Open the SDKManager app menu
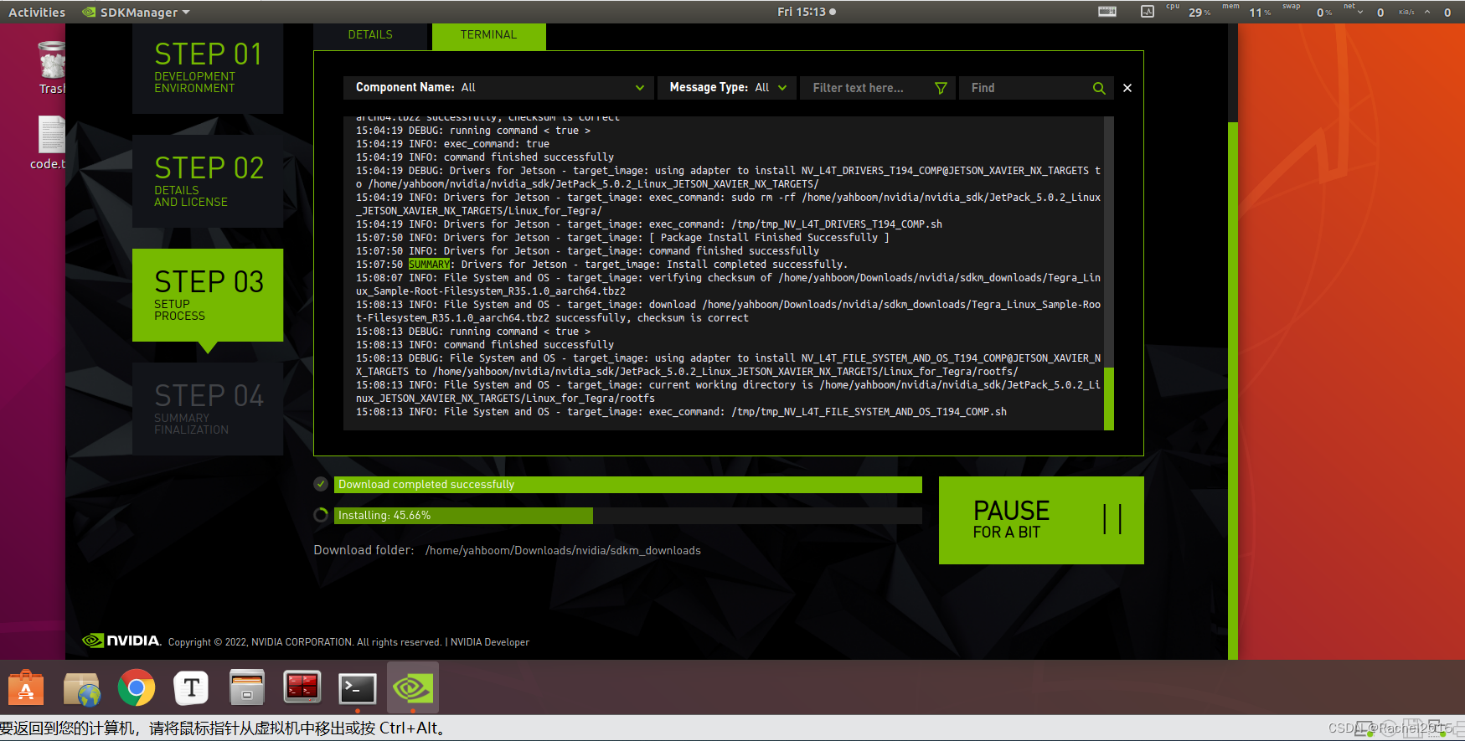Image resolution: width=1465 pixels, height=741 pixels. pyautogui.click(x=137, y=13)
